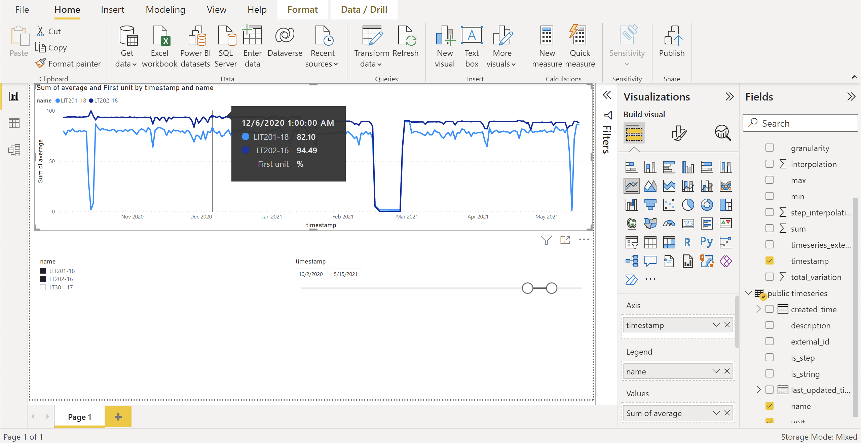Uncheck the timestamp field checkbox
Screen dimensions: 861x443
point(770,261)
